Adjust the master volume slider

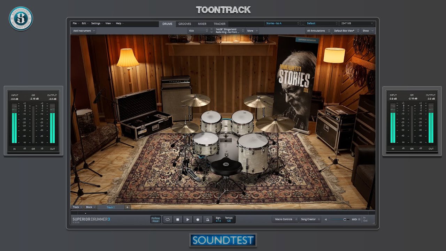point(340,220)
